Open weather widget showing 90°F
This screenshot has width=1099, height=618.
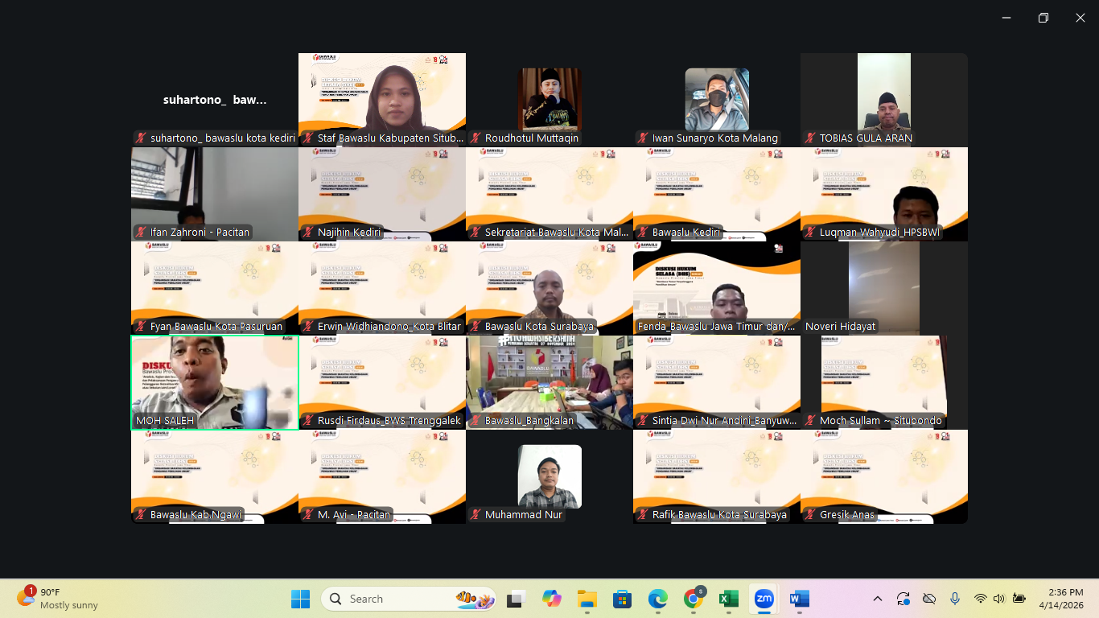click(x=58, y=599)
